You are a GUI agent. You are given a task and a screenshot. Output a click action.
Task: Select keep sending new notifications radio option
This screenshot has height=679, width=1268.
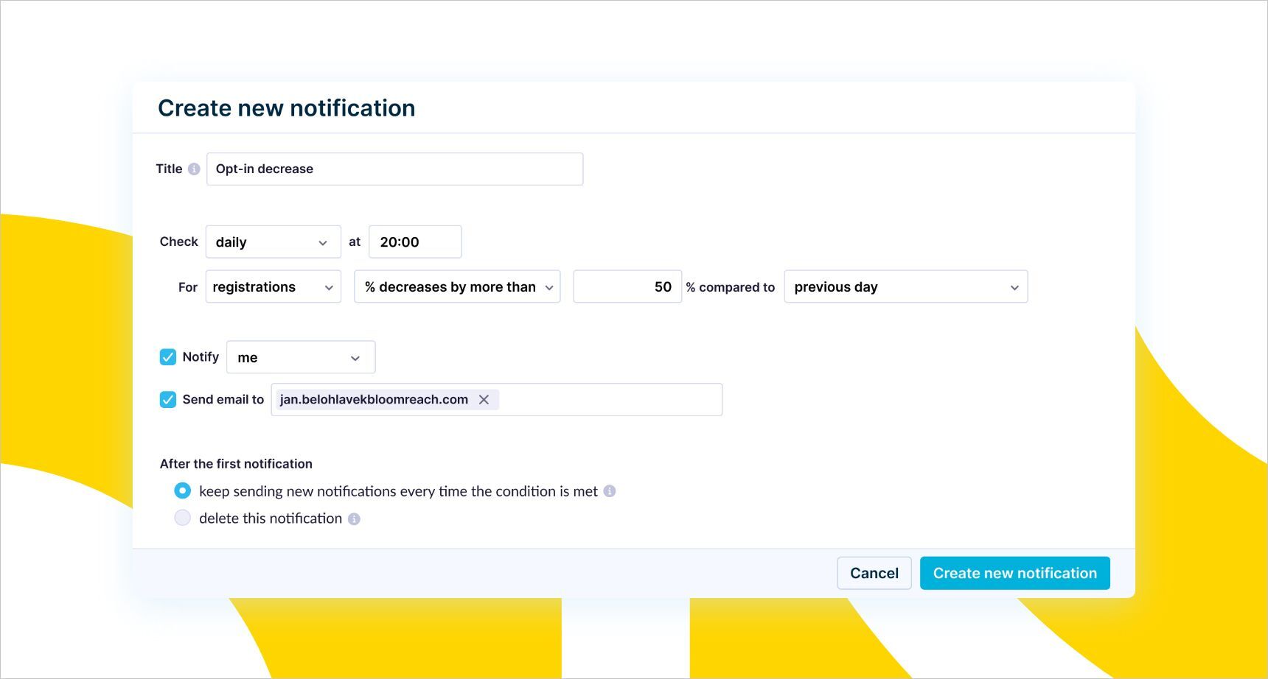tap(182, 490)
